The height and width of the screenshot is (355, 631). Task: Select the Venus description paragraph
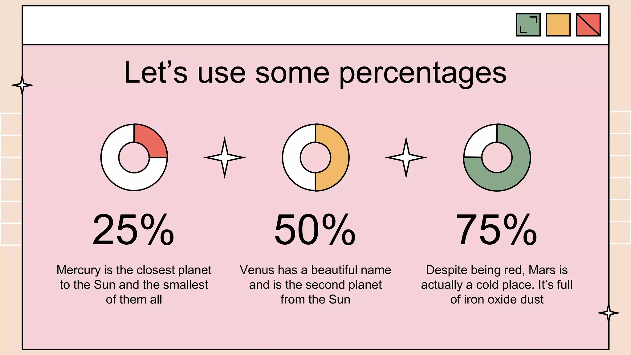pos(315,285)
